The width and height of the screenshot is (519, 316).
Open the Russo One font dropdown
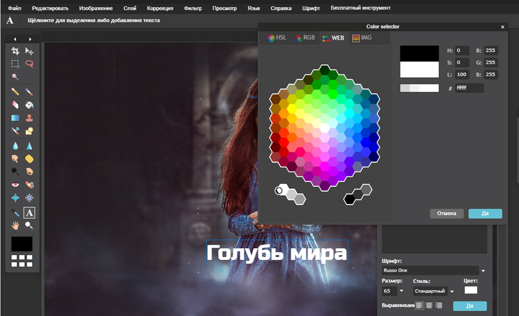coord(484,271)
